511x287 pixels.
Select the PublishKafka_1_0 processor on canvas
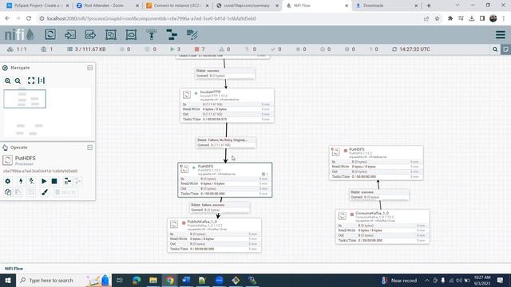[215, 235]
